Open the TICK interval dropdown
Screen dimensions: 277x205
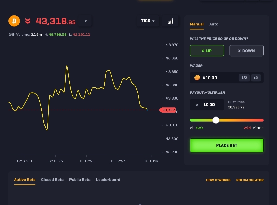click(x=148, y=21)
